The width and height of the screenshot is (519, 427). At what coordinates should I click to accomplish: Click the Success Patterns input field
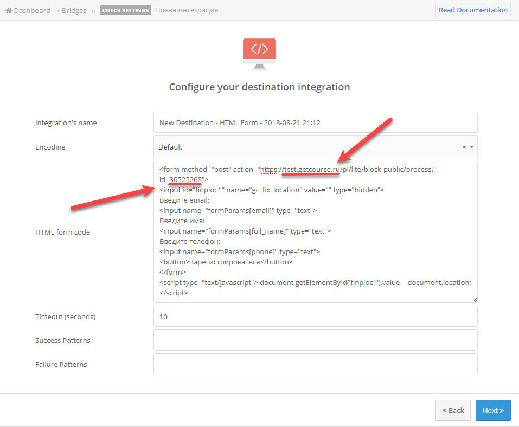click(316, 340)
